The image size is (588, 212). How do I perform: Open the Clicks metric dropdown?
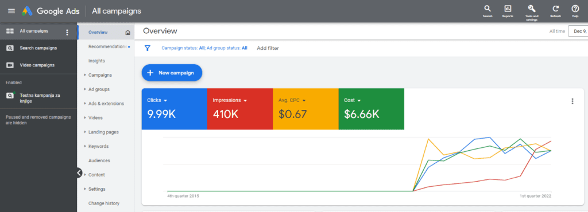click(x=165, y=101)
